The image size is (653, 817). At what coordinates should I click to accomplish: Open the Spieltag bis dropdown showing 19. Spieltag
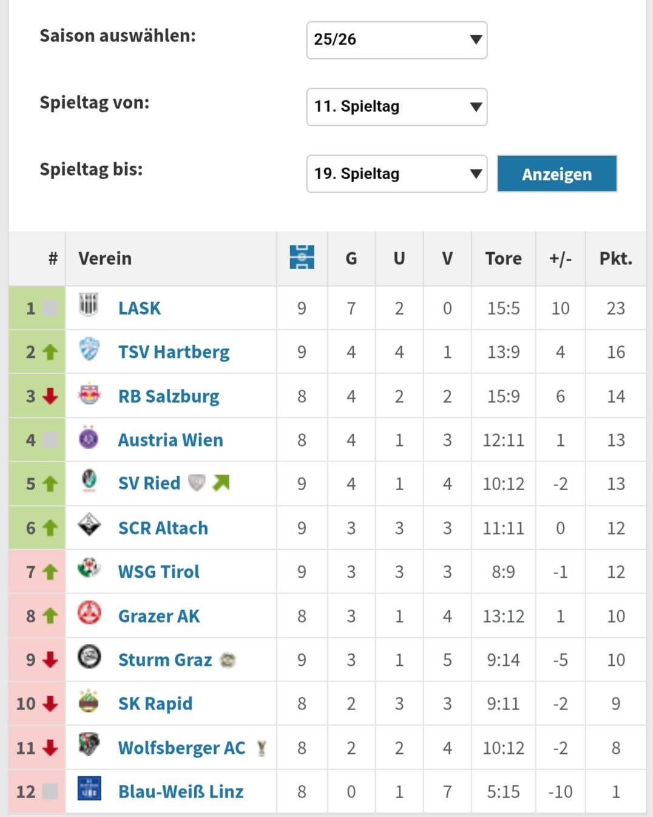[x=397, y=174]
